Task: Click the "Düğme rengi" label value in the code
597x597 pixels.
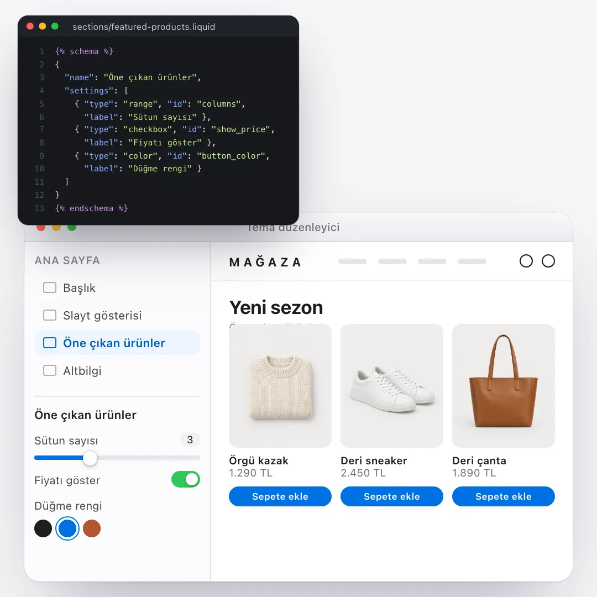Action: 160,169
